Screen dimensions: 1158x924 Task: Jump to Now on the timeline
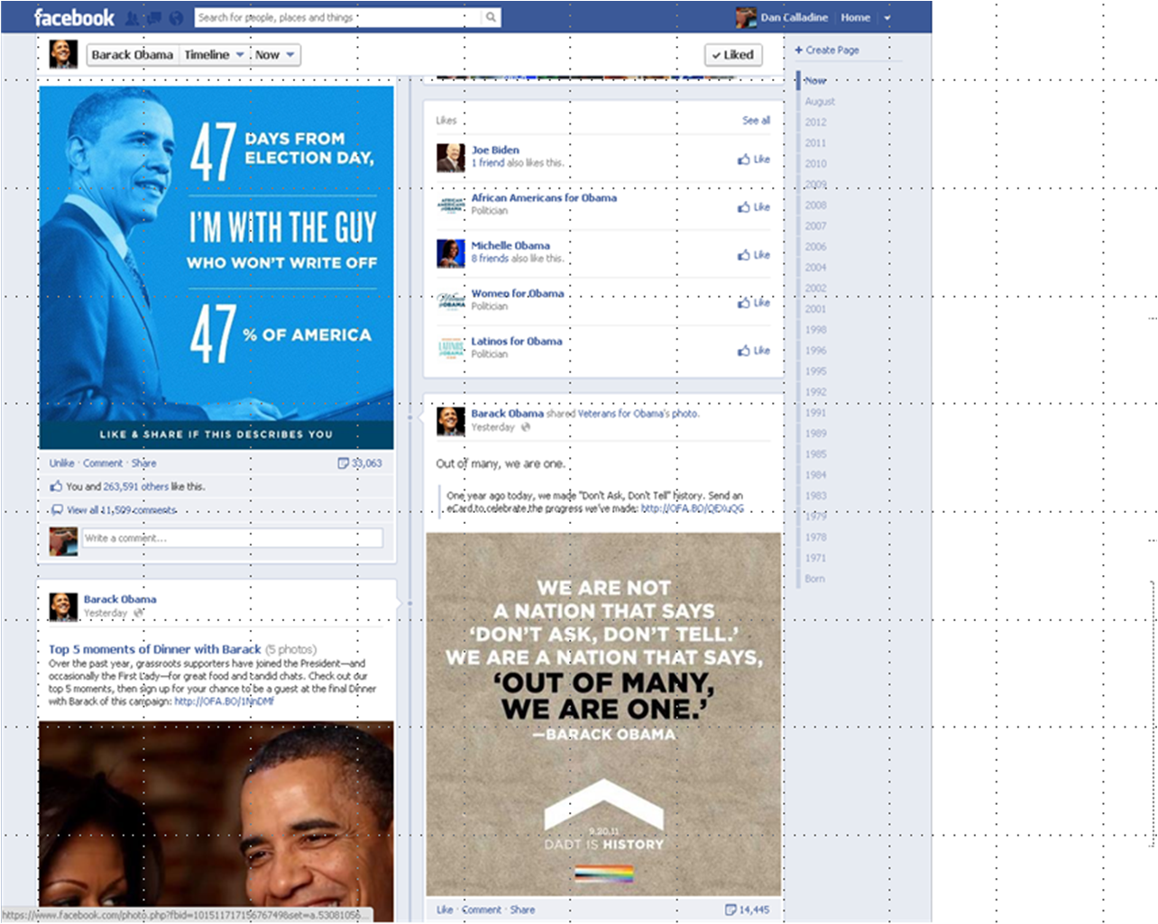pos(815,81)
